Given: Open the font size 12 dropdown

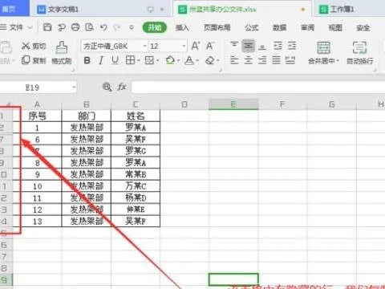Looking at the screenshot, I should [x=184, y=46].
